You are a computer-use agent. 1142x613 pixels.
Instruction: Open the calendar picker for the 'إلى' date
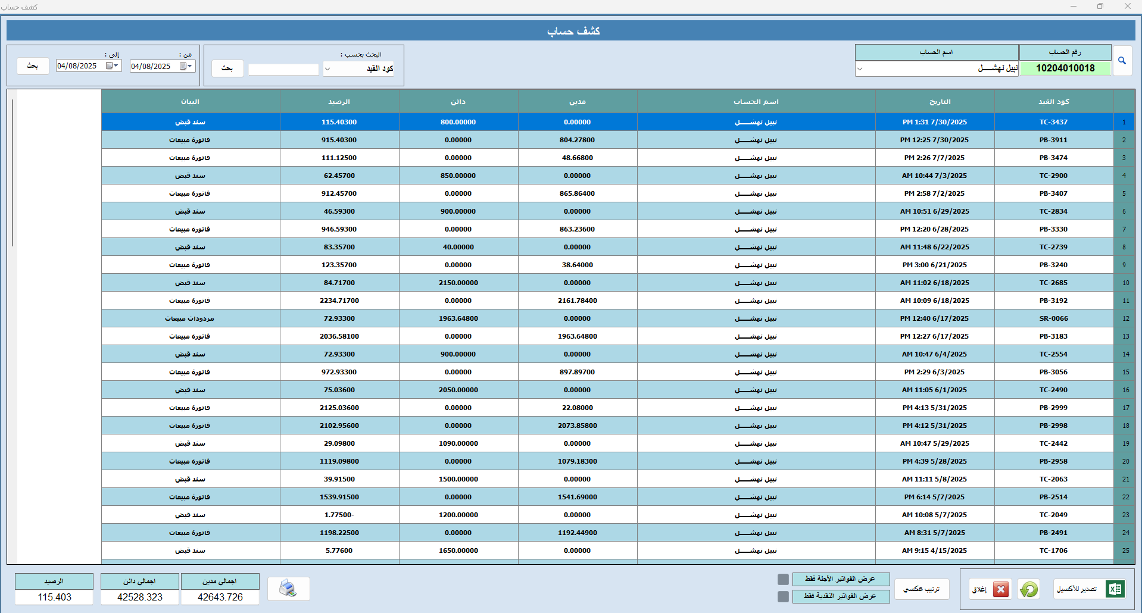point(110,66)
